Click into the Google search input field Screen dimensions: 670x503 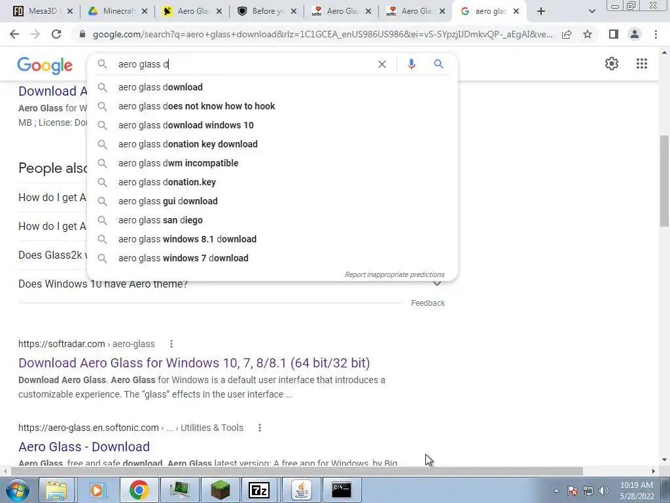tap(243, 64)
